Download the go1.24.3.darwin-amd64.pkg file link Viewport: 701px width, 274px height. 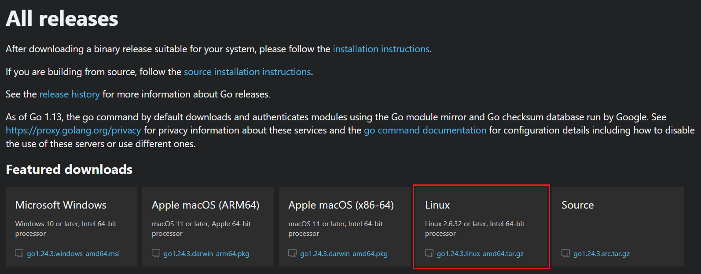[344, 254]
